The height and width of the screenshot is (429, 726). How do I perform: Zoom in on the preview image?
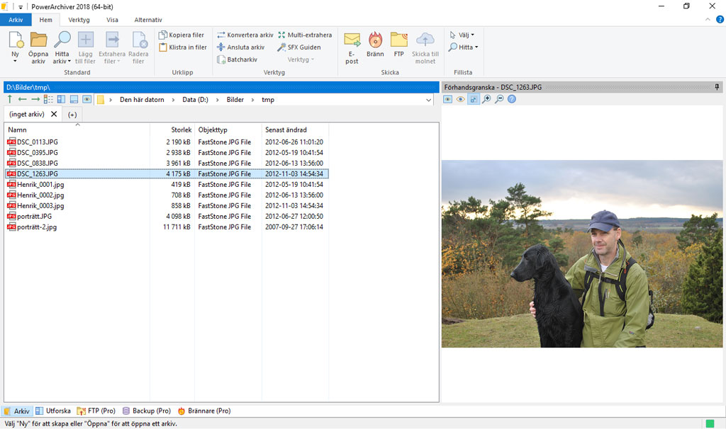click(486, 99)
